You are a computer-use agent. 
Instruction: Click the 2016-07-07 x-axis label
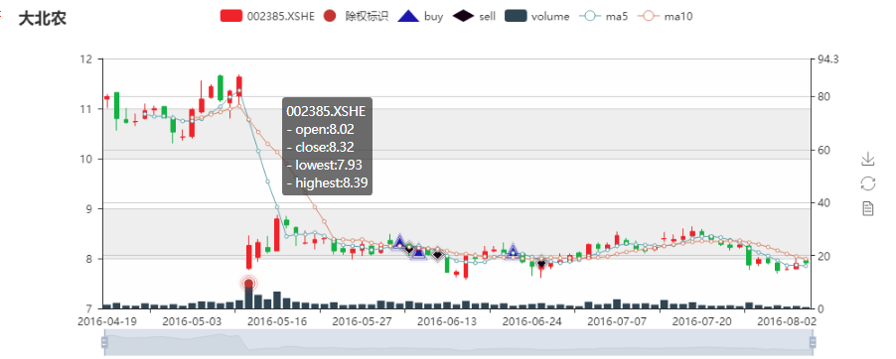pyautogui.click(x=617, y=321)
